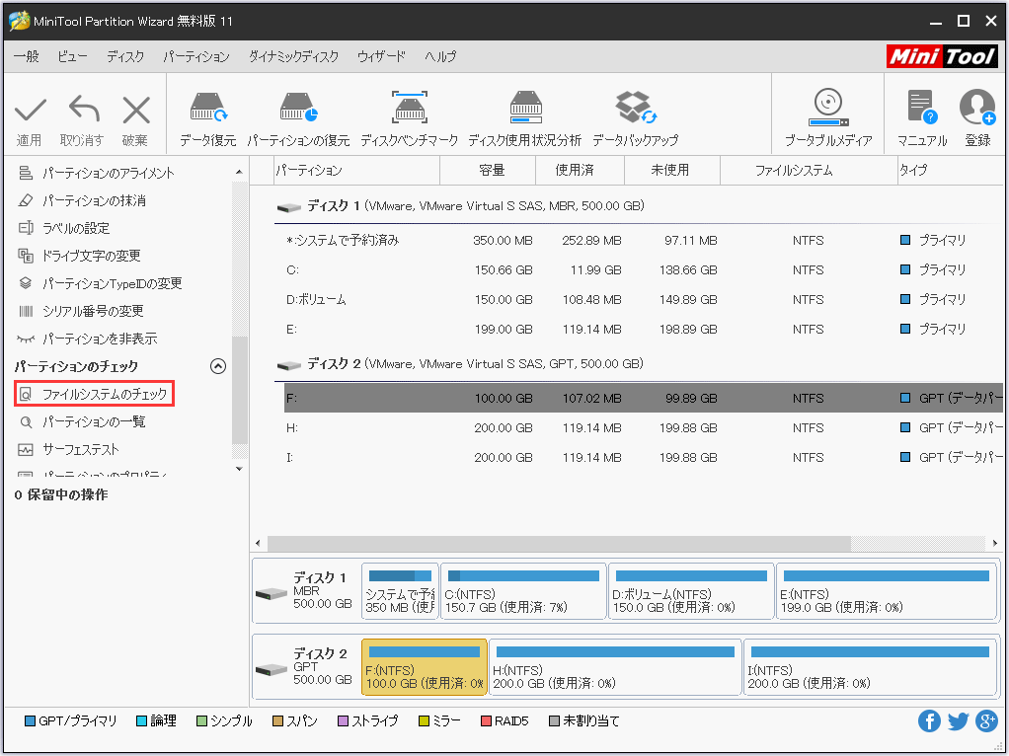Image resolution: width=1009 pixels, height=756 pixels.
Task: Open the Manual (マニュアル) icon
Action: (921, 107)
